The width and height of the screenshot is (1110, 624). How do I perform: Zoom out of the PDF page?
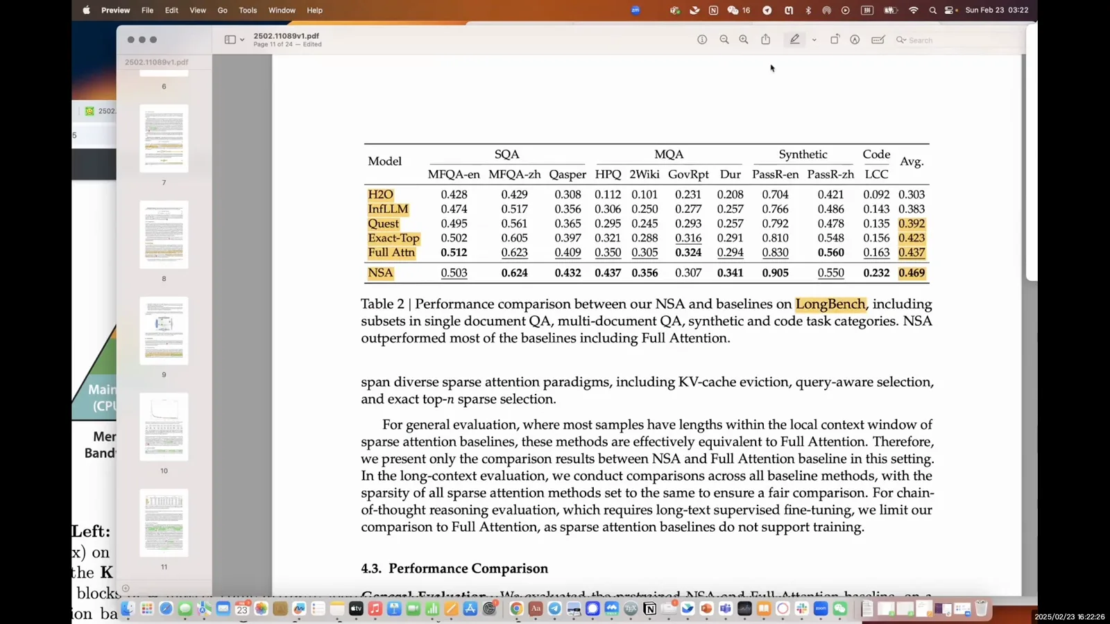[x=724, y=40]
